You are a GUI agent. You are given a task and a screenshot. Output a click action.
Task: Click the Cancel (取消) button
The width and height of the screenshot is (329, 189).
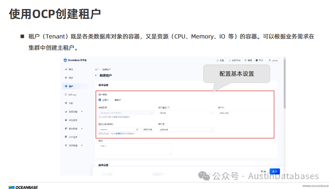point(263,171)
